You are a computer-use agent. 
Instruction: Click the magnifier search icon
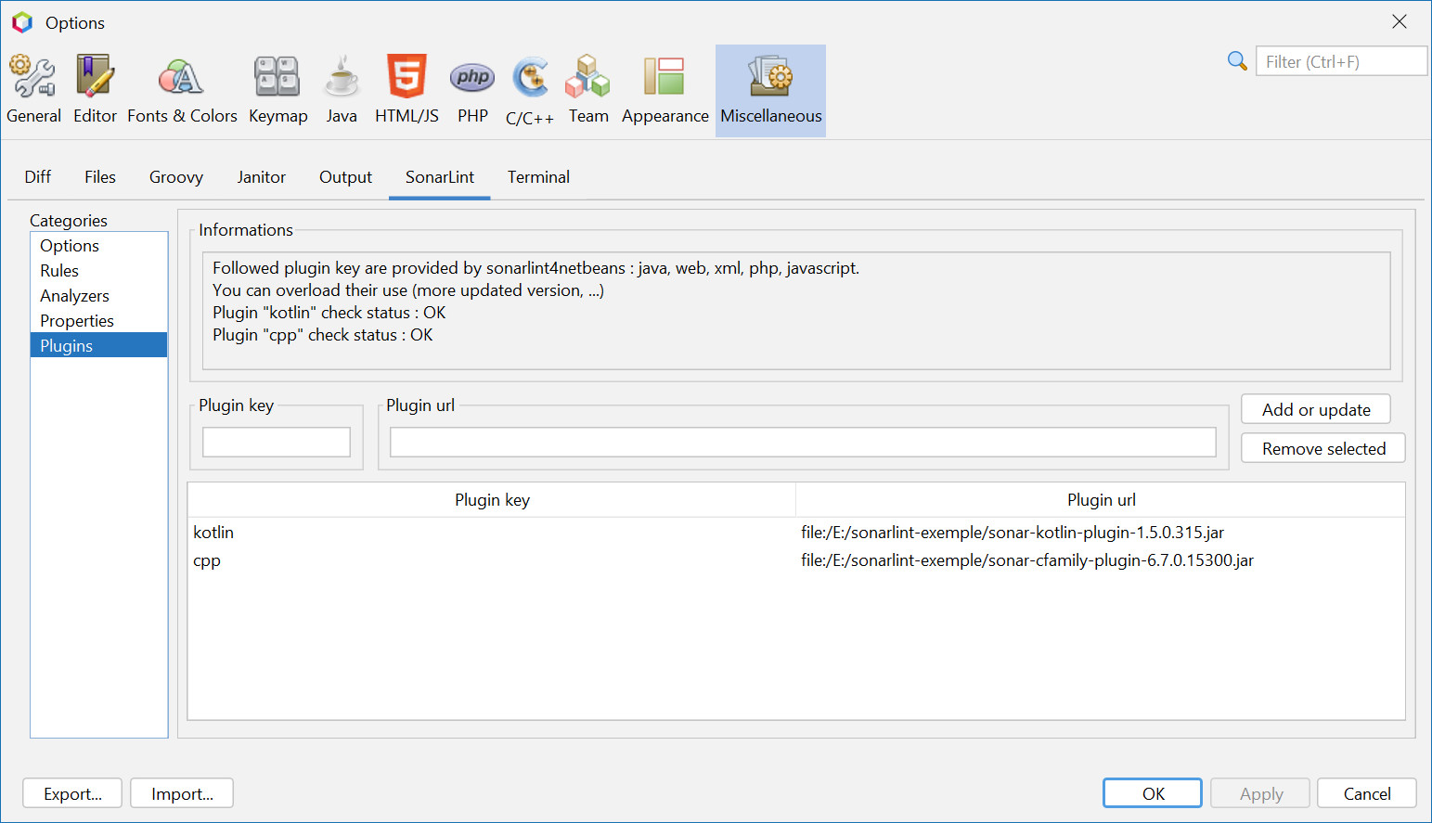point(1237,60)
